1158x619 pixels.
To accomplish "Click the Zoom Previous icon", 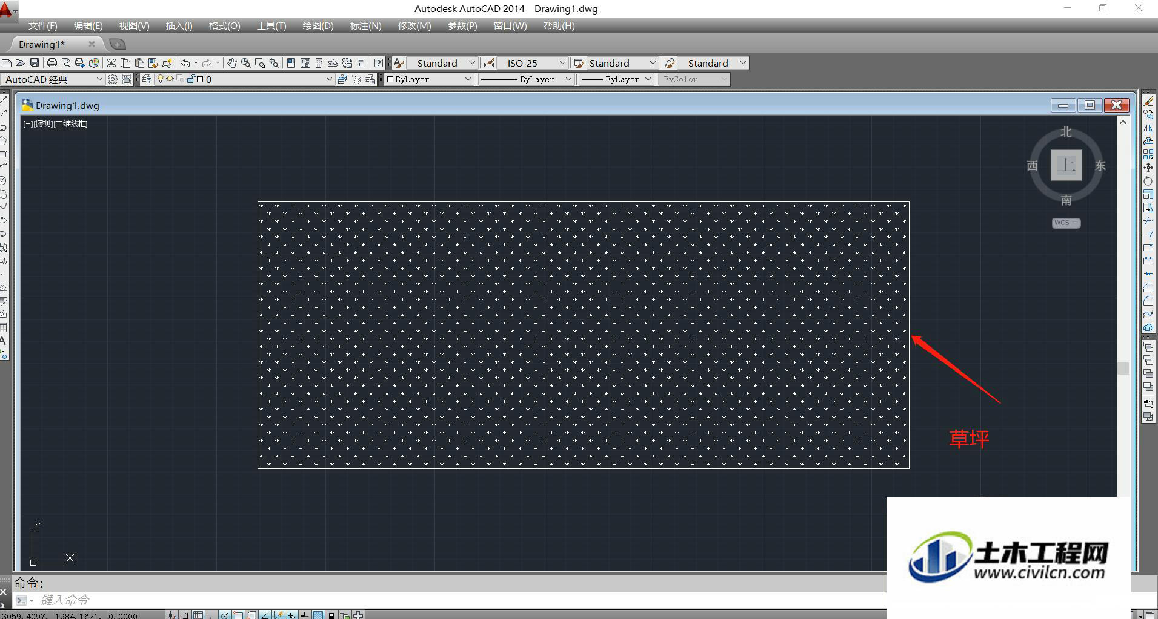I will pyautogui.click(x=274, y=63).
